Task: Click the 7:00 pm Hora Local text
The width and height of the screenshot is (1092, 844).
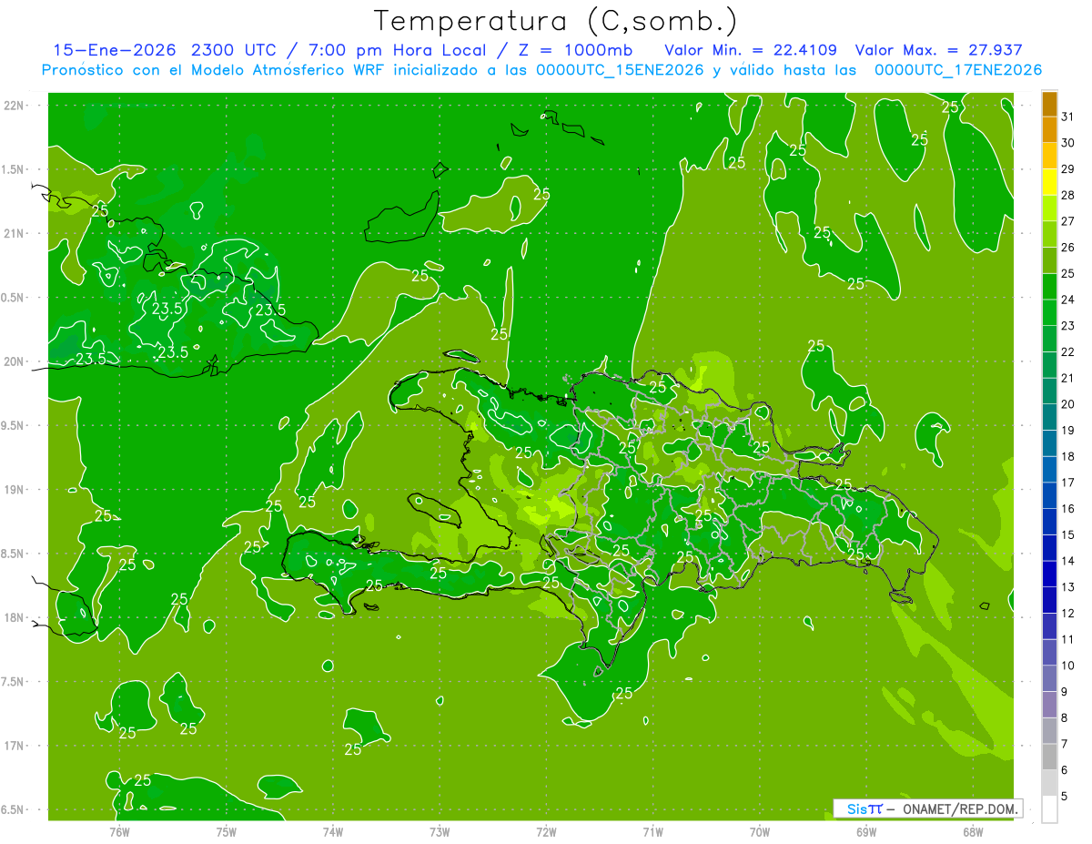Action: (x=403, y=50)
